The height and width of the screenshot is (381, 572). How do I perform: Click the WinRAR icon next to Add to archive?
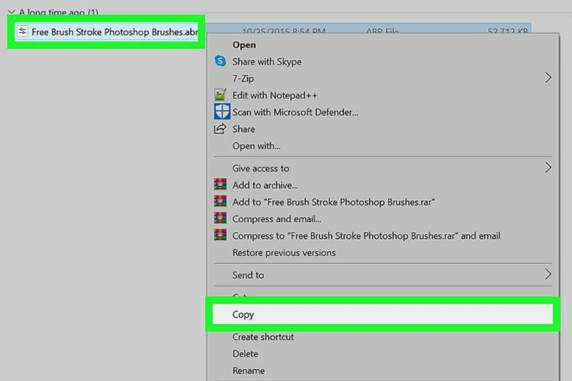click(220, 184)
